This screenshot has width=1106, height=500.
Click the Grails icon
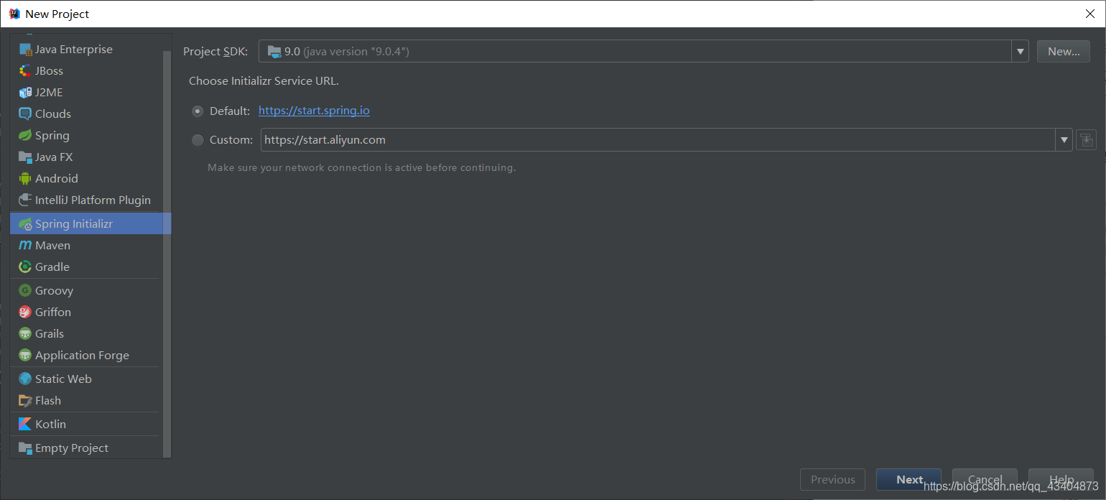coord(25,334)
